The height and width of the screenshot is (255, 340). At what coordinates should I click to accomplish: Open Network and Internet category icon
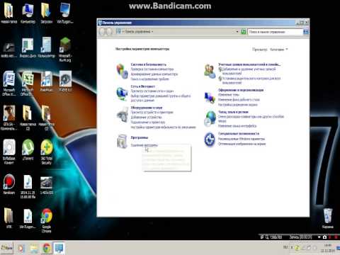(x=122, y=93)
